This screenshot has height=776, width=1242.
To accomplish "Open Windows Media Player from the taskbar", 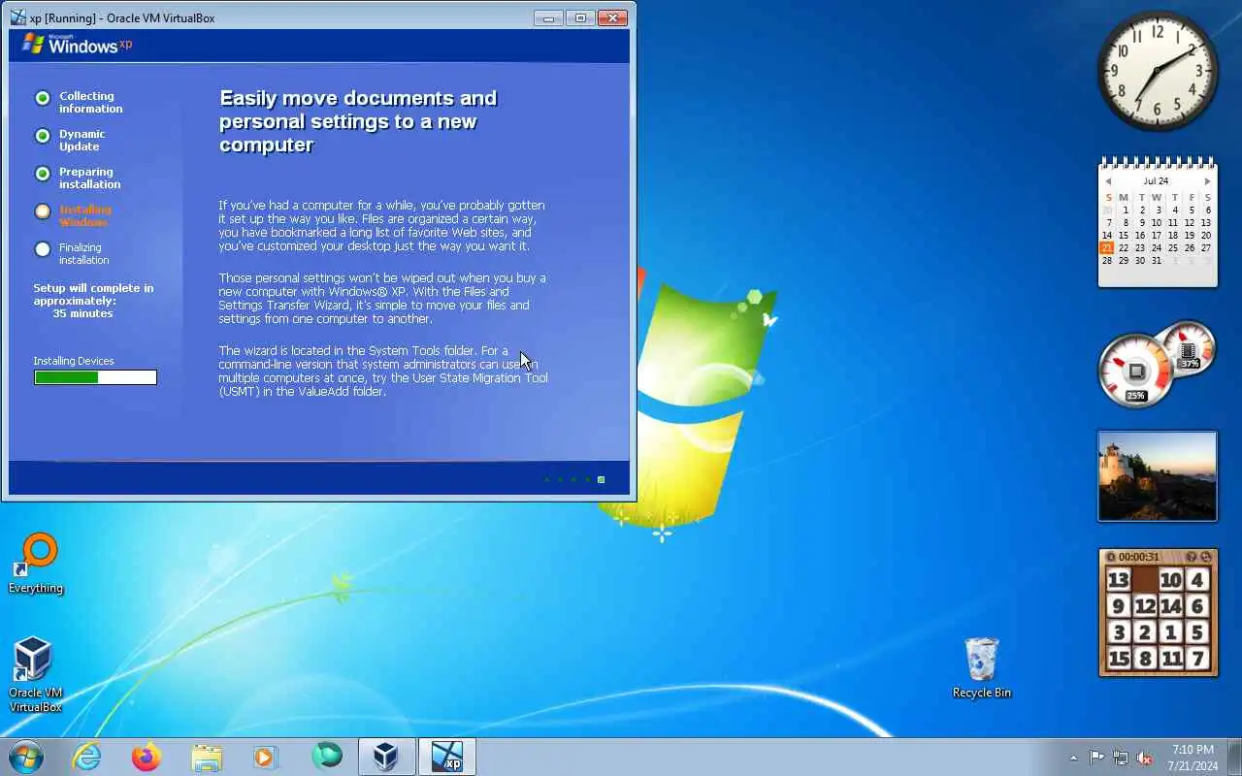I will coord(266,757).
